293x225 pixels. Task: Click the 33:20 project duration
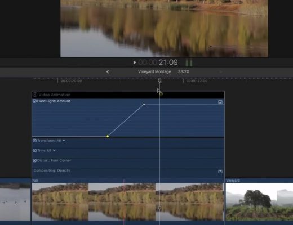[184, 71]
